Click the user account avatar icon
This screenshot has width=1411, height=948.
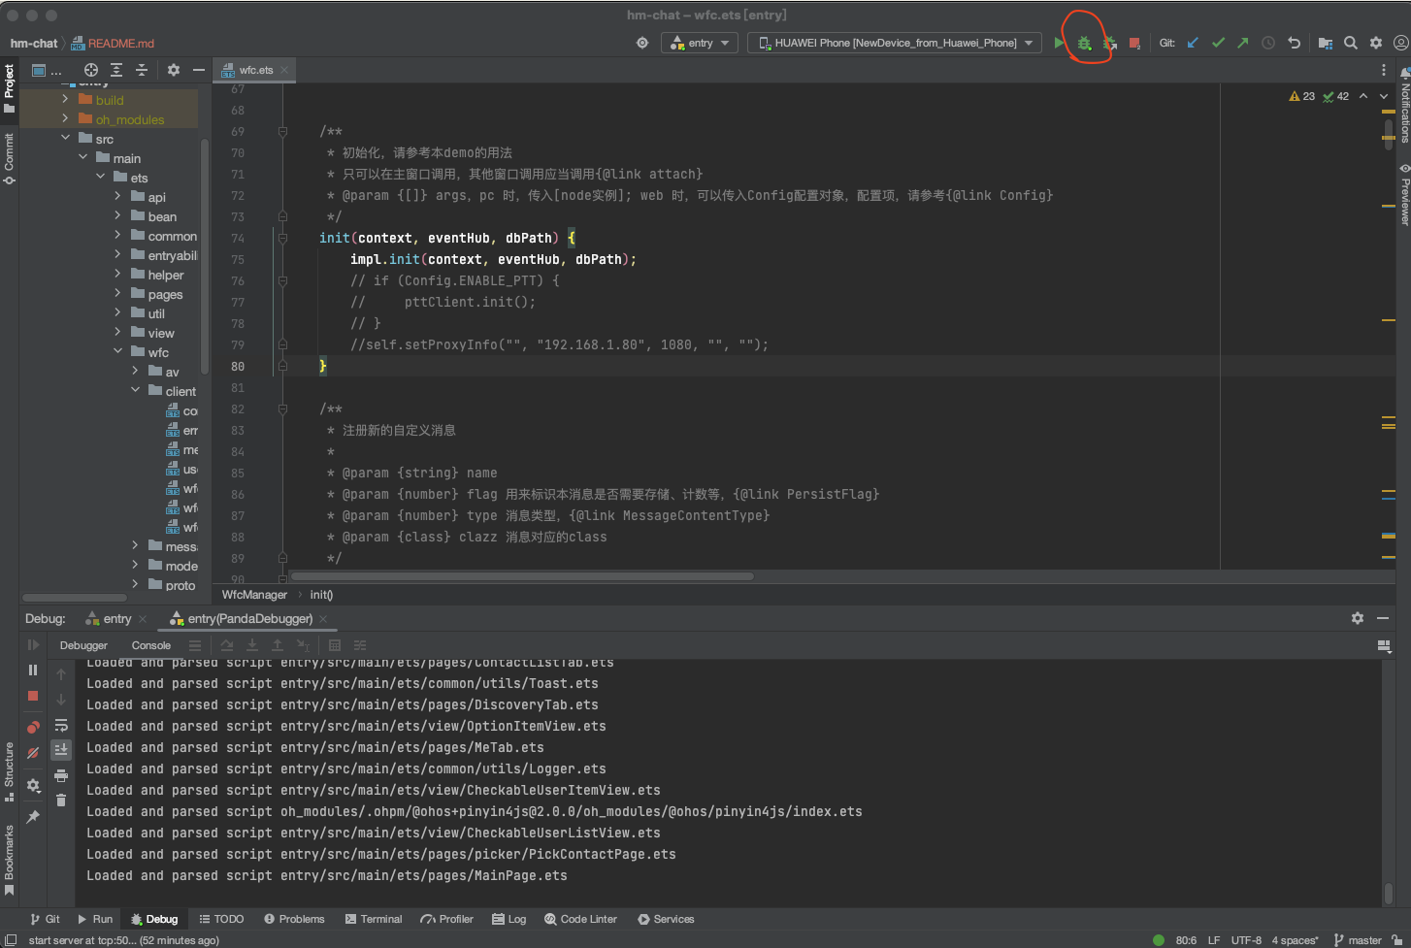[x=1400, y=43]
